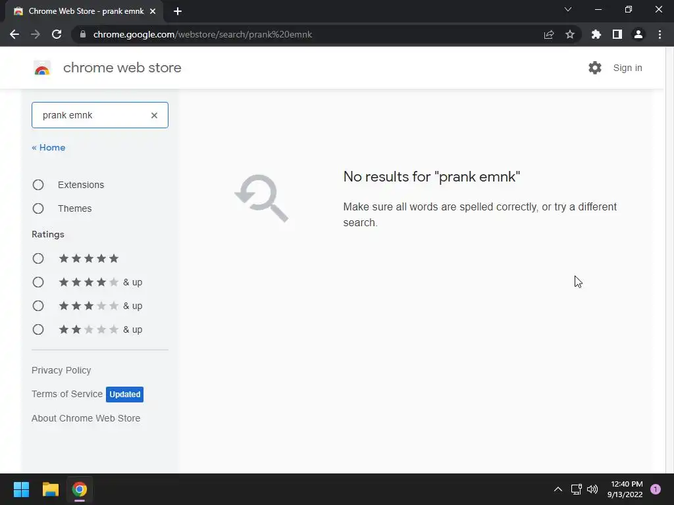
Task: Click the address bar URL
Action: click(203, 34)
